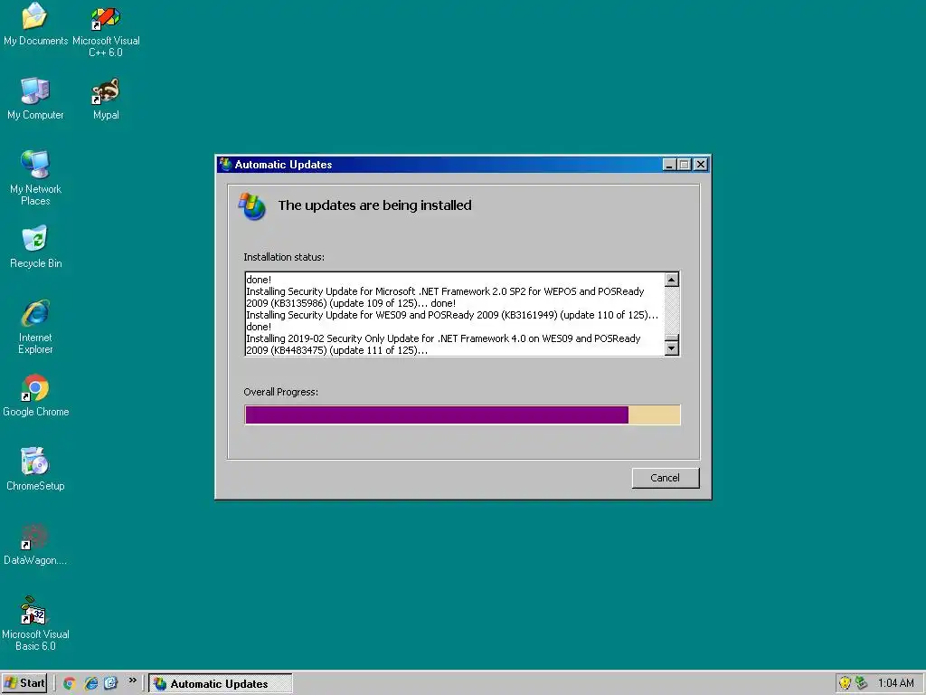The width and height of the screenshot is (926, 695).
Task: Click the third quick launch icon
Action: (111, 683)
